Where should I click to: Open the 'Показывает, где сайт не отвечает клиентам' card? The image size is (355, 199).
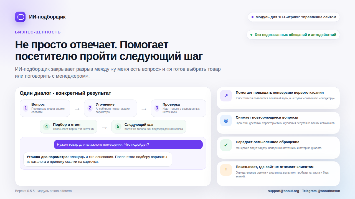[278, 174]
